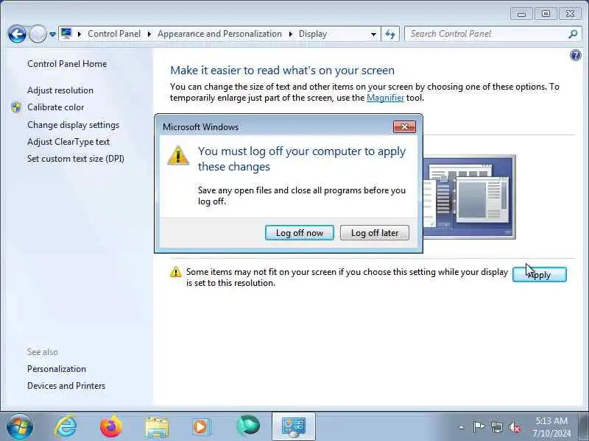Image resolution: width=589 pixels, height=441 pixels.
Task: Open Set custom text size (DPI)
Action: tap(76, 159)
